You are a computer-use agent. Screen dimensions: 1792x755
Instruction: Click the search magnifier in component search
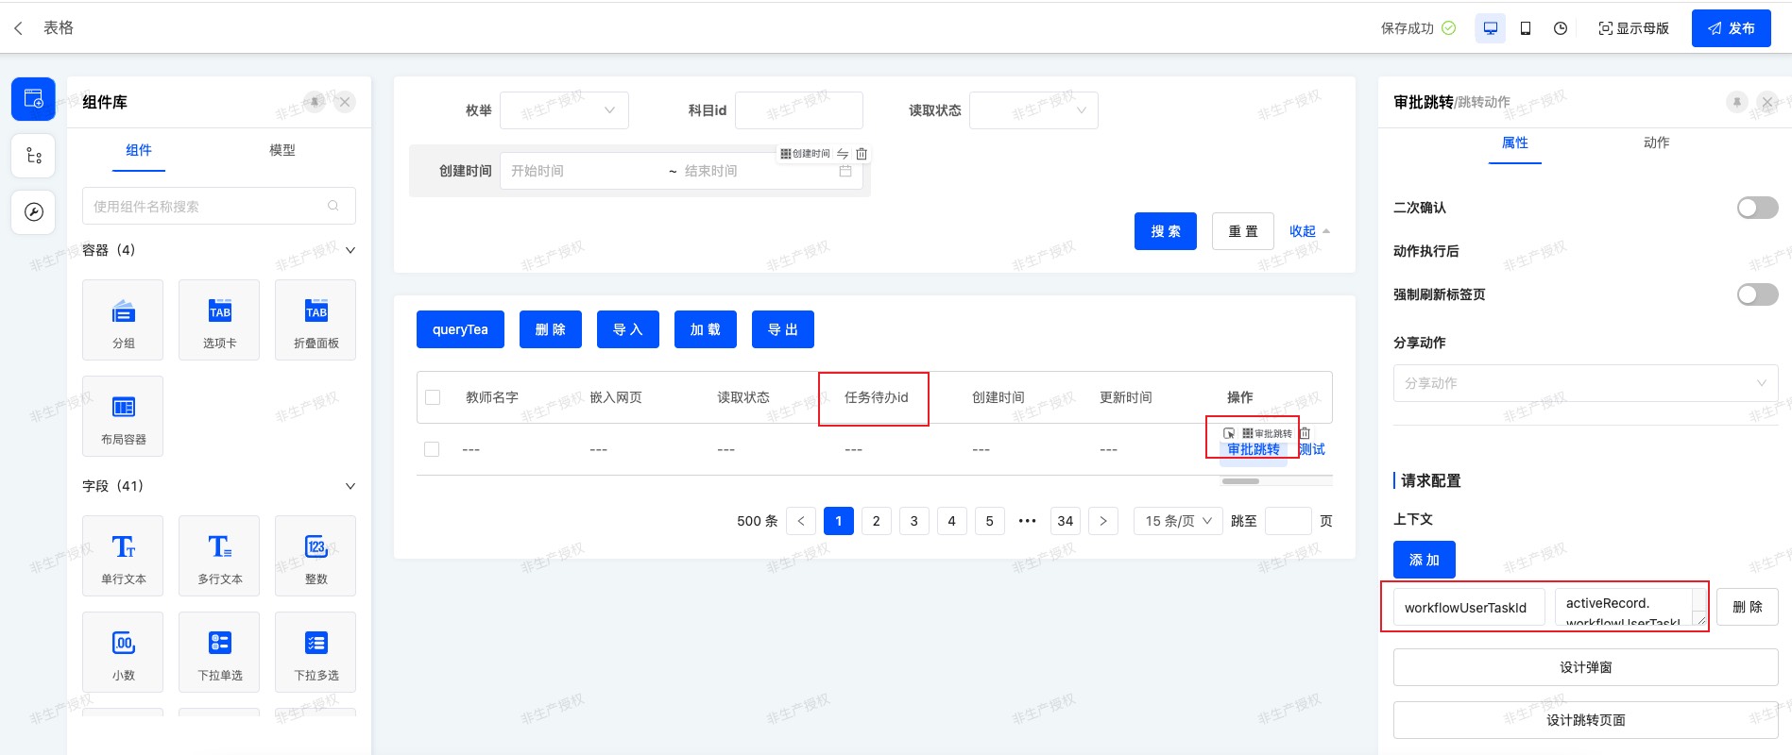click(x=333, y=206)
